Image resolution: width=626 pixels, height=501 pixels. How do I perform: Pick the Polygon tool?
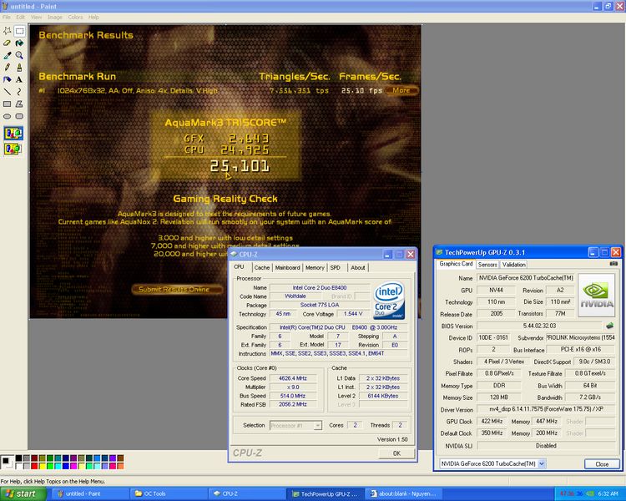point(19,104)
